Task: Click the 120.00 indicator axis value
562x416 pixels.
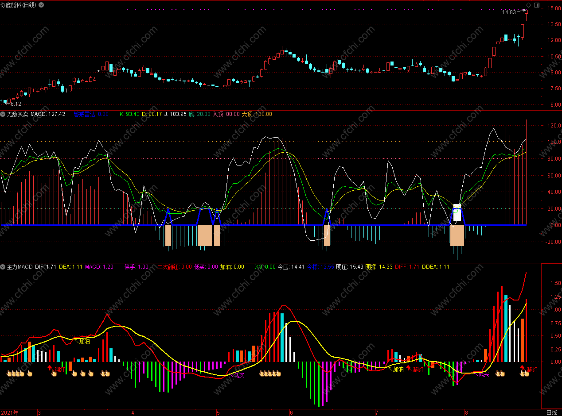Action: coord(554,126)
